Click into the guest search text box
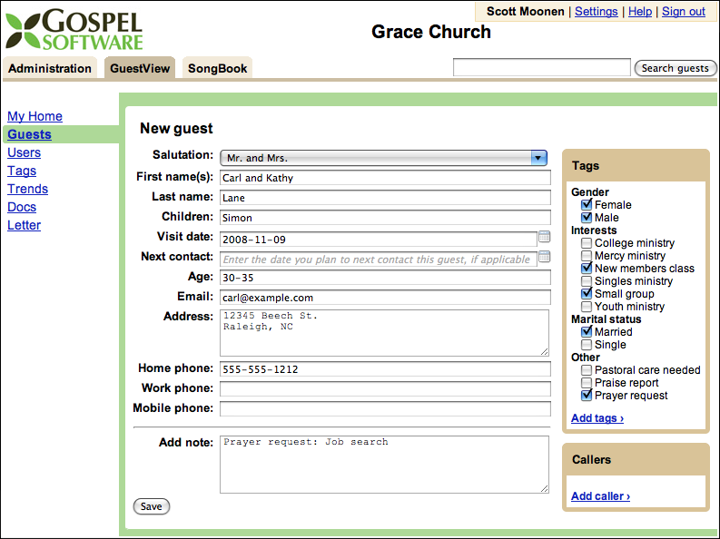The image size is (720, 539). 542,67
